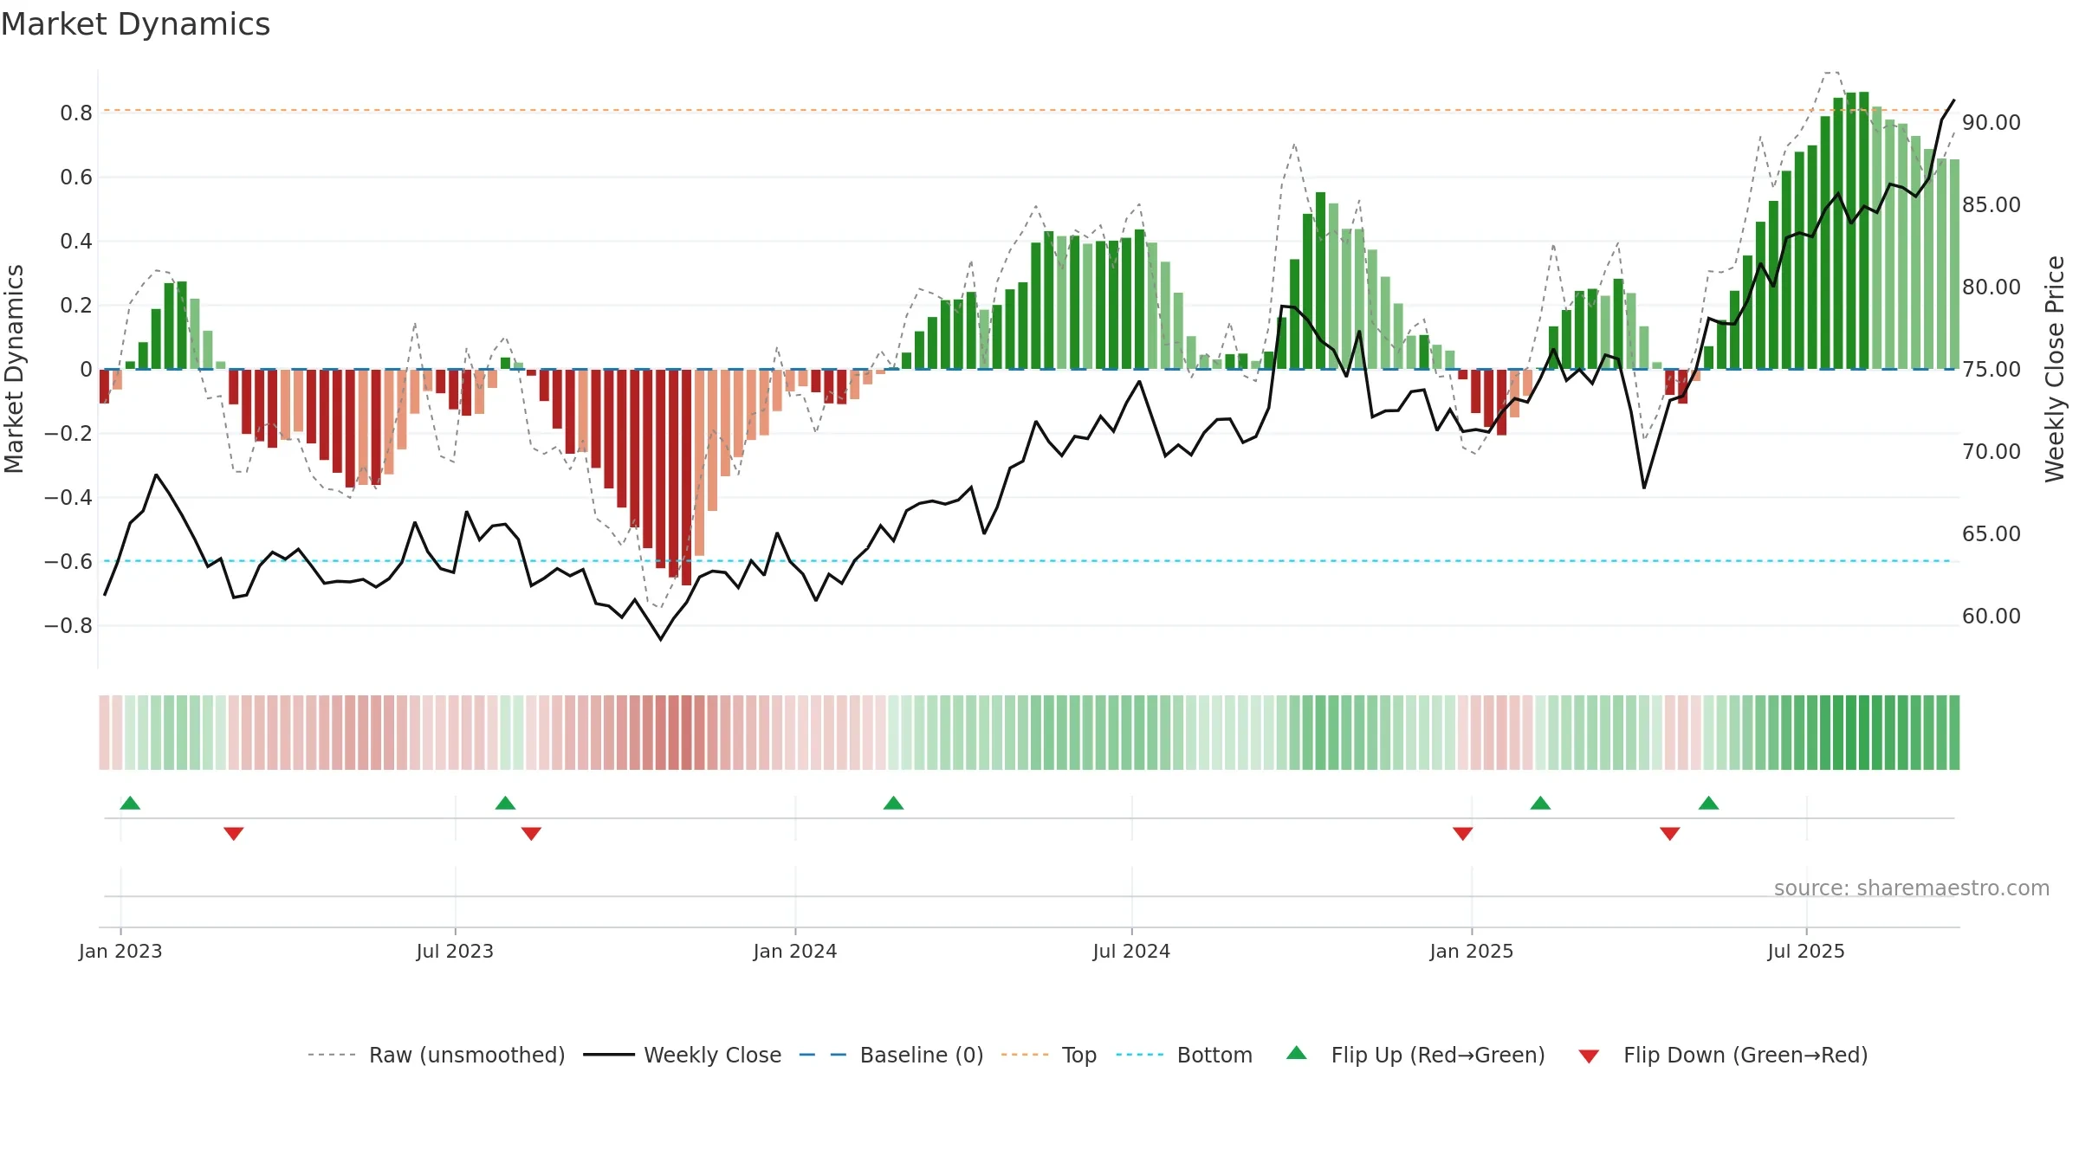The image size is (2079, 1169).
Task: Click the Market Dynamics chart title
Action: click(135, 24)
